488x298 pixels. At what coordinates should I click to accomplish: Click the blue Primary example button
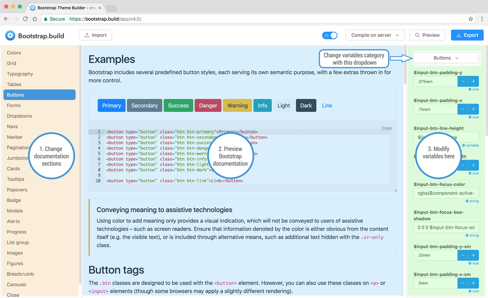[111, 105]
